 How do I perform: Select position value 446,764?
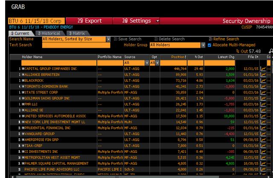180,69
